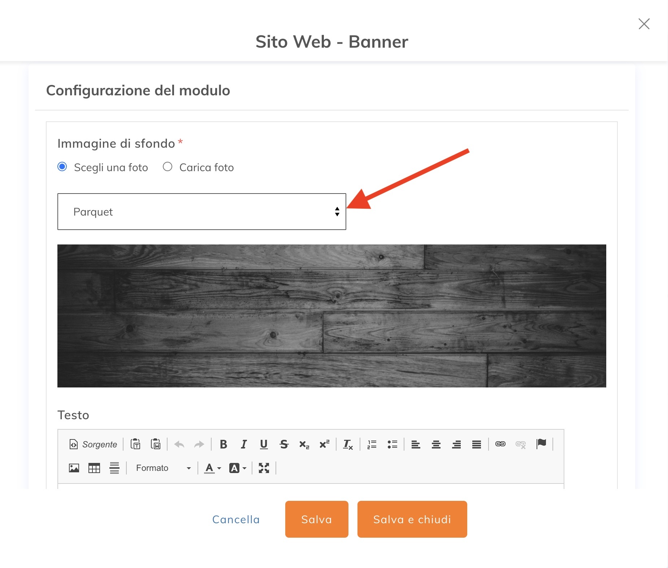Maximize the editor with the expand icon

pos(264,468)
